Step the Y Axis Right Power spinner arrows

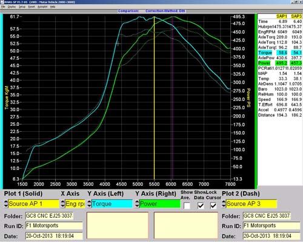click(138, 204)
